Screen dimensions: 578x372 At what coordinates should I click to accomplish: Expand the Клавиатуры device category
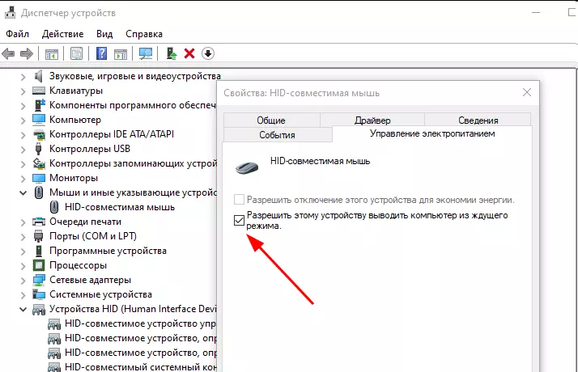(22, 91)
